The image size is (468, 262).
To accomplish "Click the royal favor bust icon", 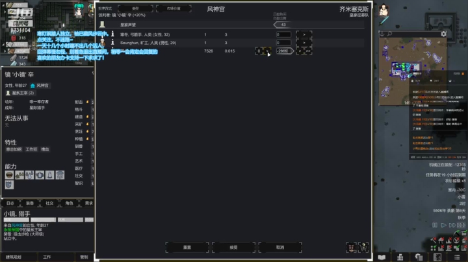I will click(102, 25).
